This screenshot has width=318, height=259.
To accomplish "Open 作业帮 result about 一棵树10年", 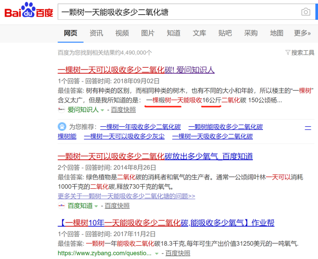I will pos(166,223).
